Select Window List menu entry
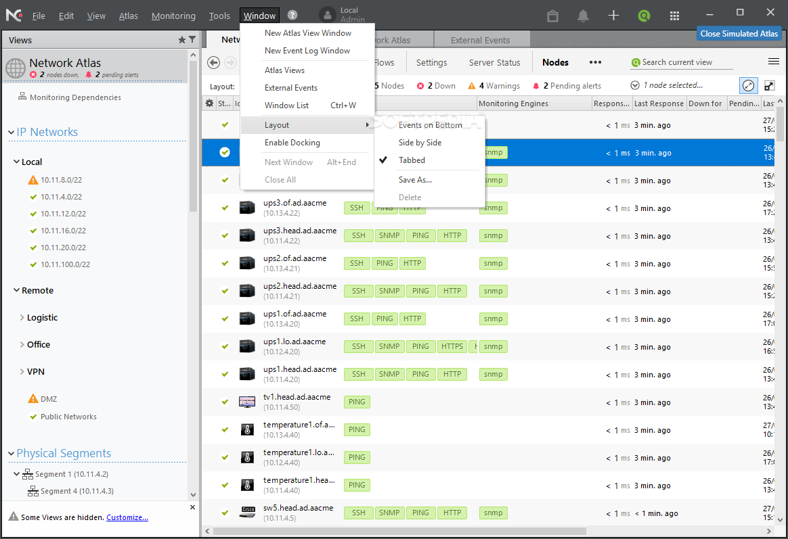Image resolution: width=788 pixels, height=539 pixels. point(307,106)
